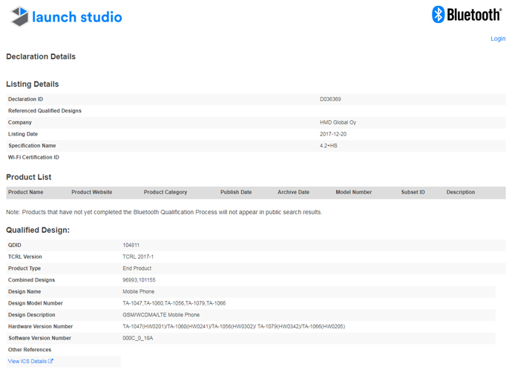The image size is (512, 378).
Task: Click the Archive Date column header
Action: pyautogui.click(x=294, y=192)
